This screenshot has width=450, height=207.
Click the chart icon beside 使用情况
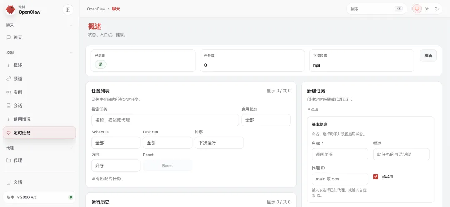click(9, 119)
